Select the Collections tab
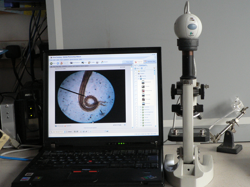 [142, 65]
